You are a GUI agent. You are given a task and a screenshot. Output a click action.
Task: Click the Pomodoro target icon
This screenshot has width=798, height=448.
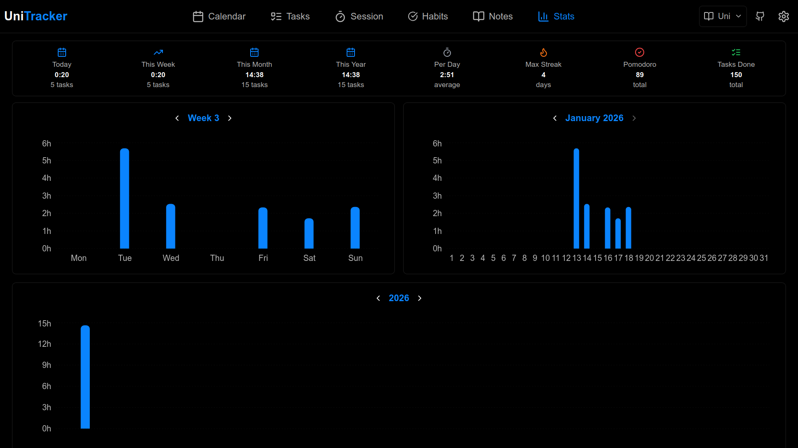[x=639, y=52]
